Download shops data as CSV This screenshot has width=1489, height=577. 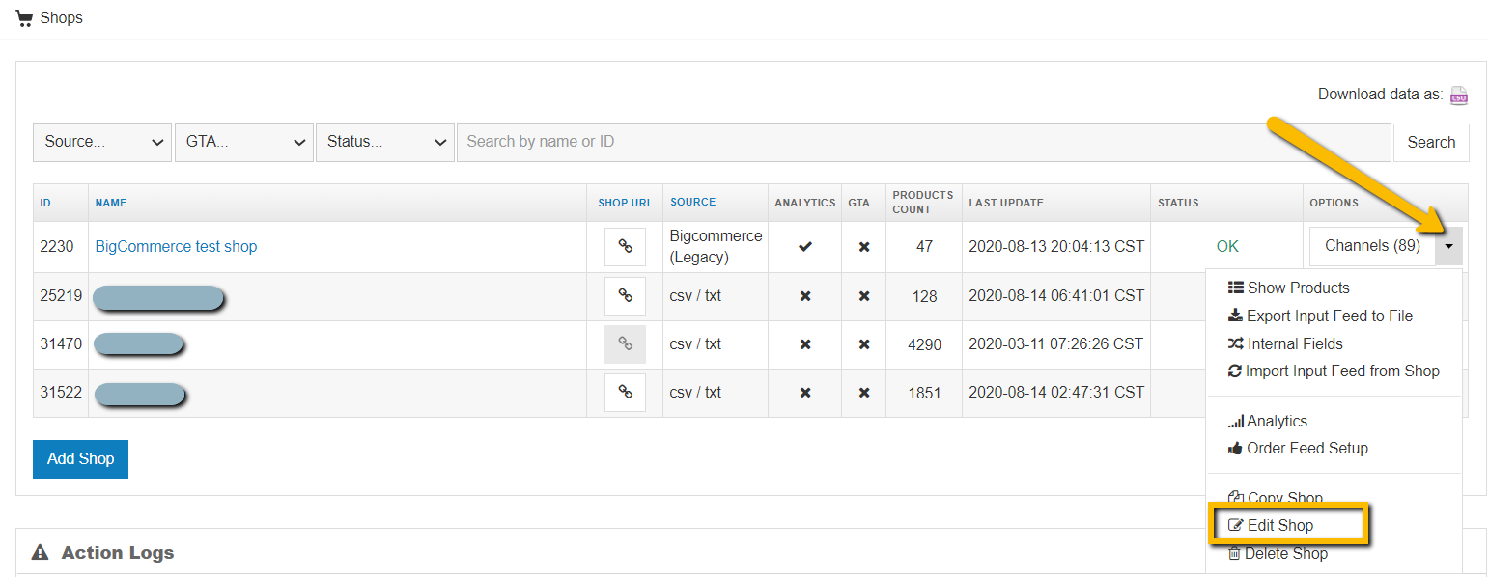(x=1458, y=94)
